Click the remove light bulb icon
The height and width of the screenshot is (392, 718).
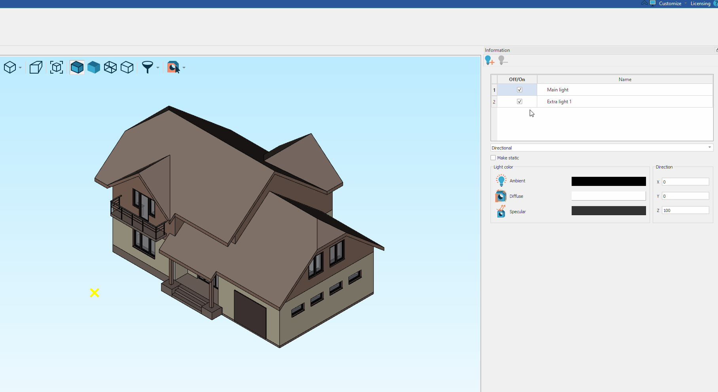point(502,60)
